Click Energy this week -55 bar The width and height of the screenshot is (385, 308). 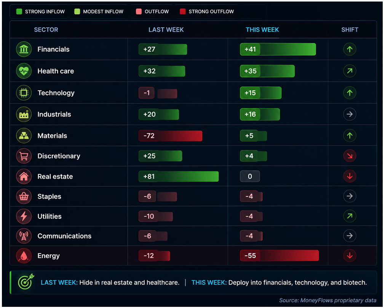[280, 255]
